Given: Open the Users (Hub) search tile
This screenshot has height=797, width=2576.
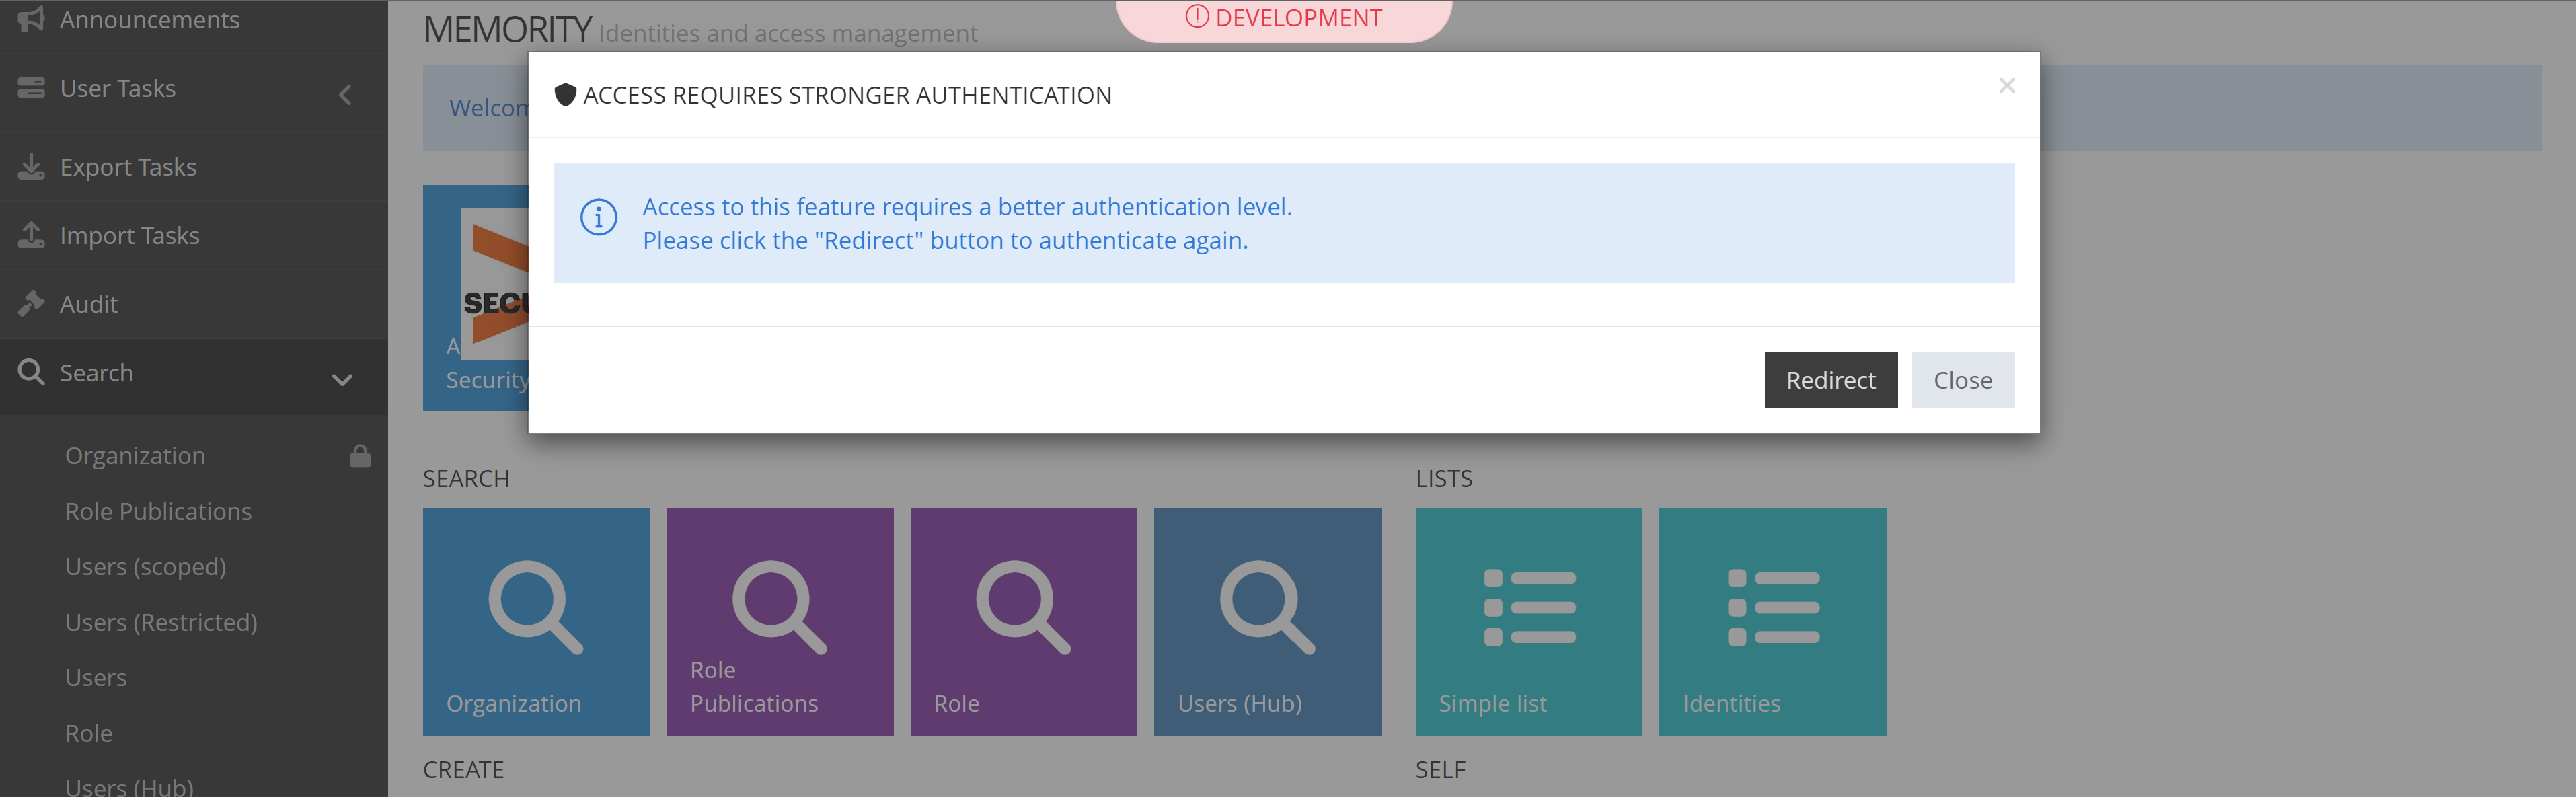Looking at the screenshot, I should pyautogui.click(x=1267, y=622).
